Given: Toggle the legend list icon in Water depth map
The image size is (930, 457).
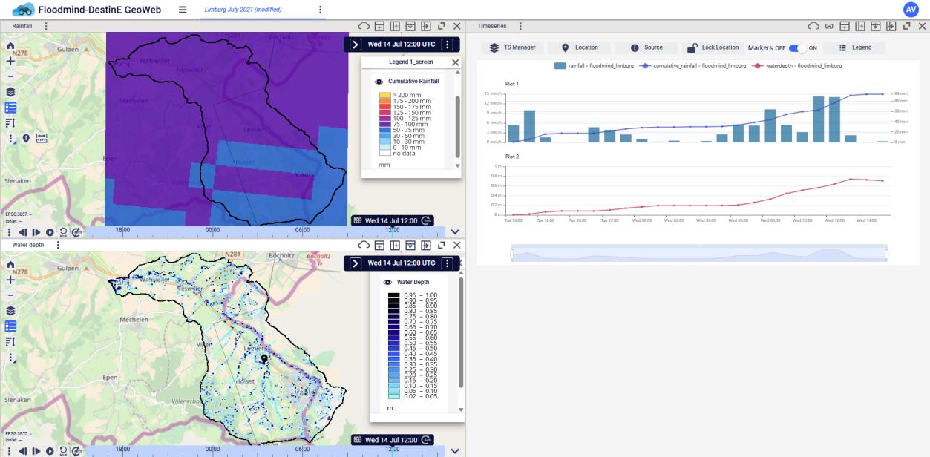Looking at the screenshot, I should click(x=10, y=326).
